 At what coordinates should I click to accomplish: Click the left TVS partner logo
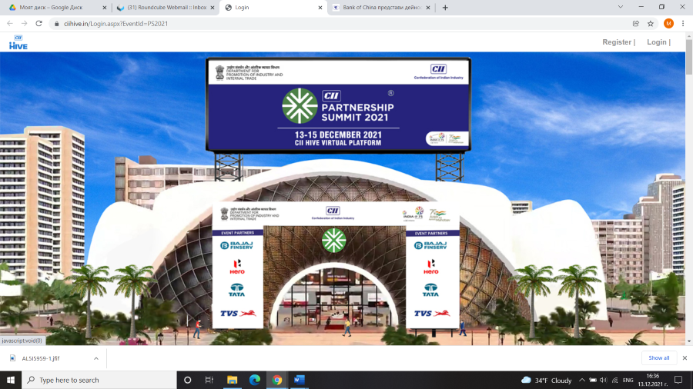(238, 313)
